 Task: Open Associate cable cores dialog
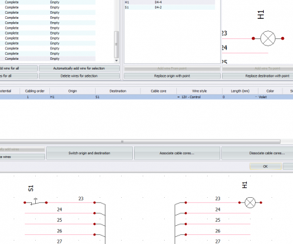tap(177, 153)
